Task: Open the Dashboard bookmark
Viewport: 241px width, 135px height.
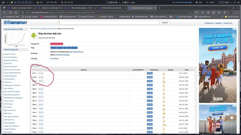Action: (12, 17)
